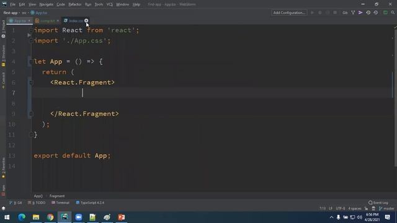The width and height of the screenshot is (397, 223).
Task: Open the Git tool window tab
Action: [x=16, y=203]
